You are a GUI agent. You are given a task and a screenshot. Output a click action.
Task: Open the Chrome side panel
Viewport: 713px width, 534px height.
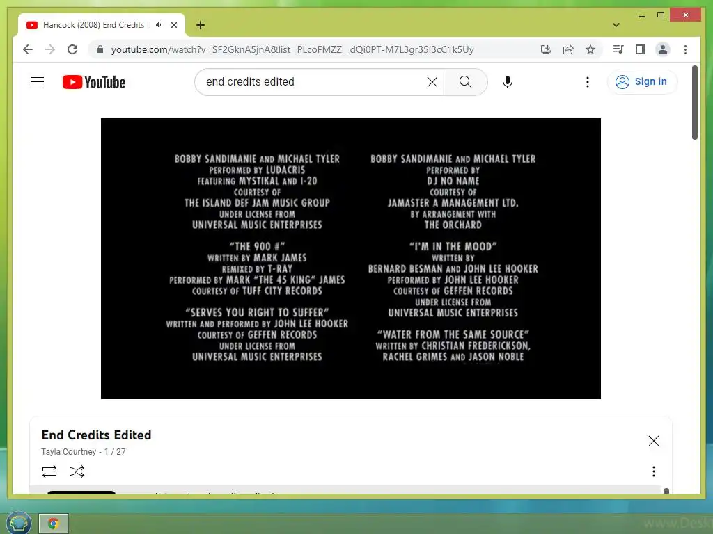pyautogui.click(x=641, y=49)
